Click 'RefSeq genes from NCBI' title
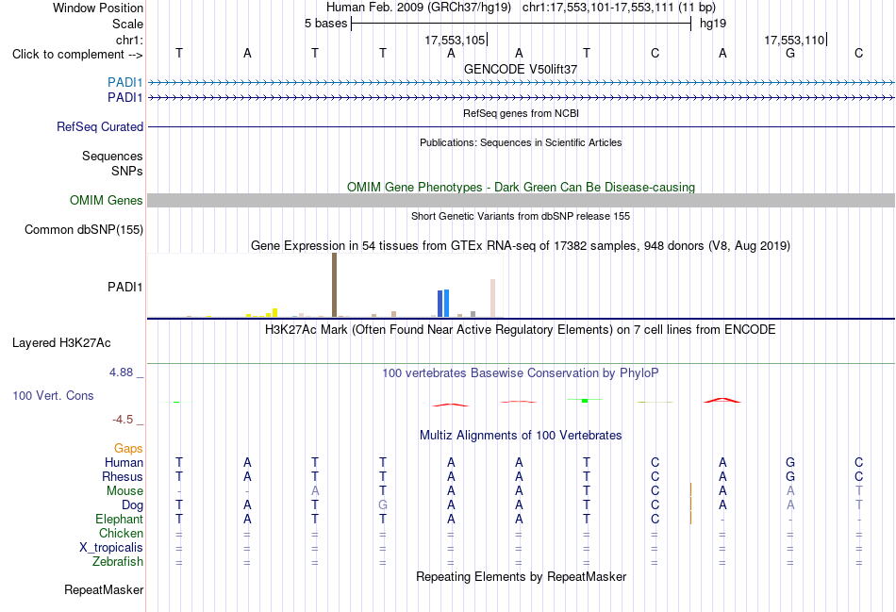The width and height of the screenshot is (896, 612). point(522,114)
